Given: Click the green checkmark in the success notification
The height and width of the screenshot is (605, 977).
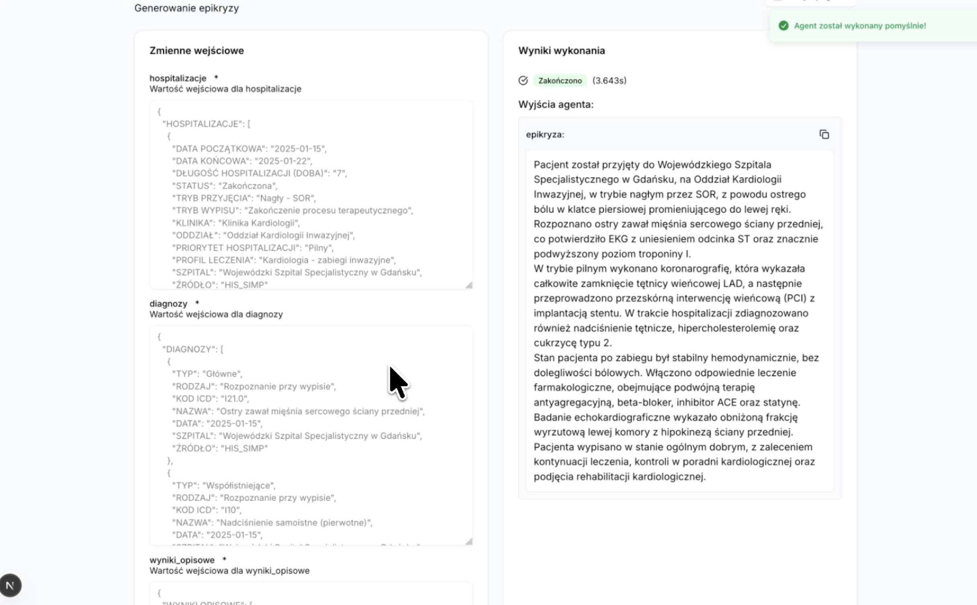Looking at the screenshot, I should [784, 26].
